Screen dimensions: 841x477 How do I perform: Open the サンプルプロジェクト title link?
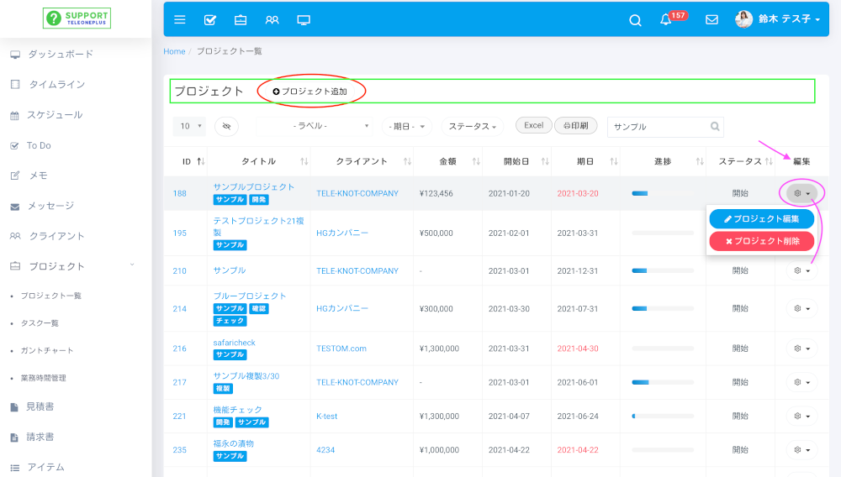point(254,186)
